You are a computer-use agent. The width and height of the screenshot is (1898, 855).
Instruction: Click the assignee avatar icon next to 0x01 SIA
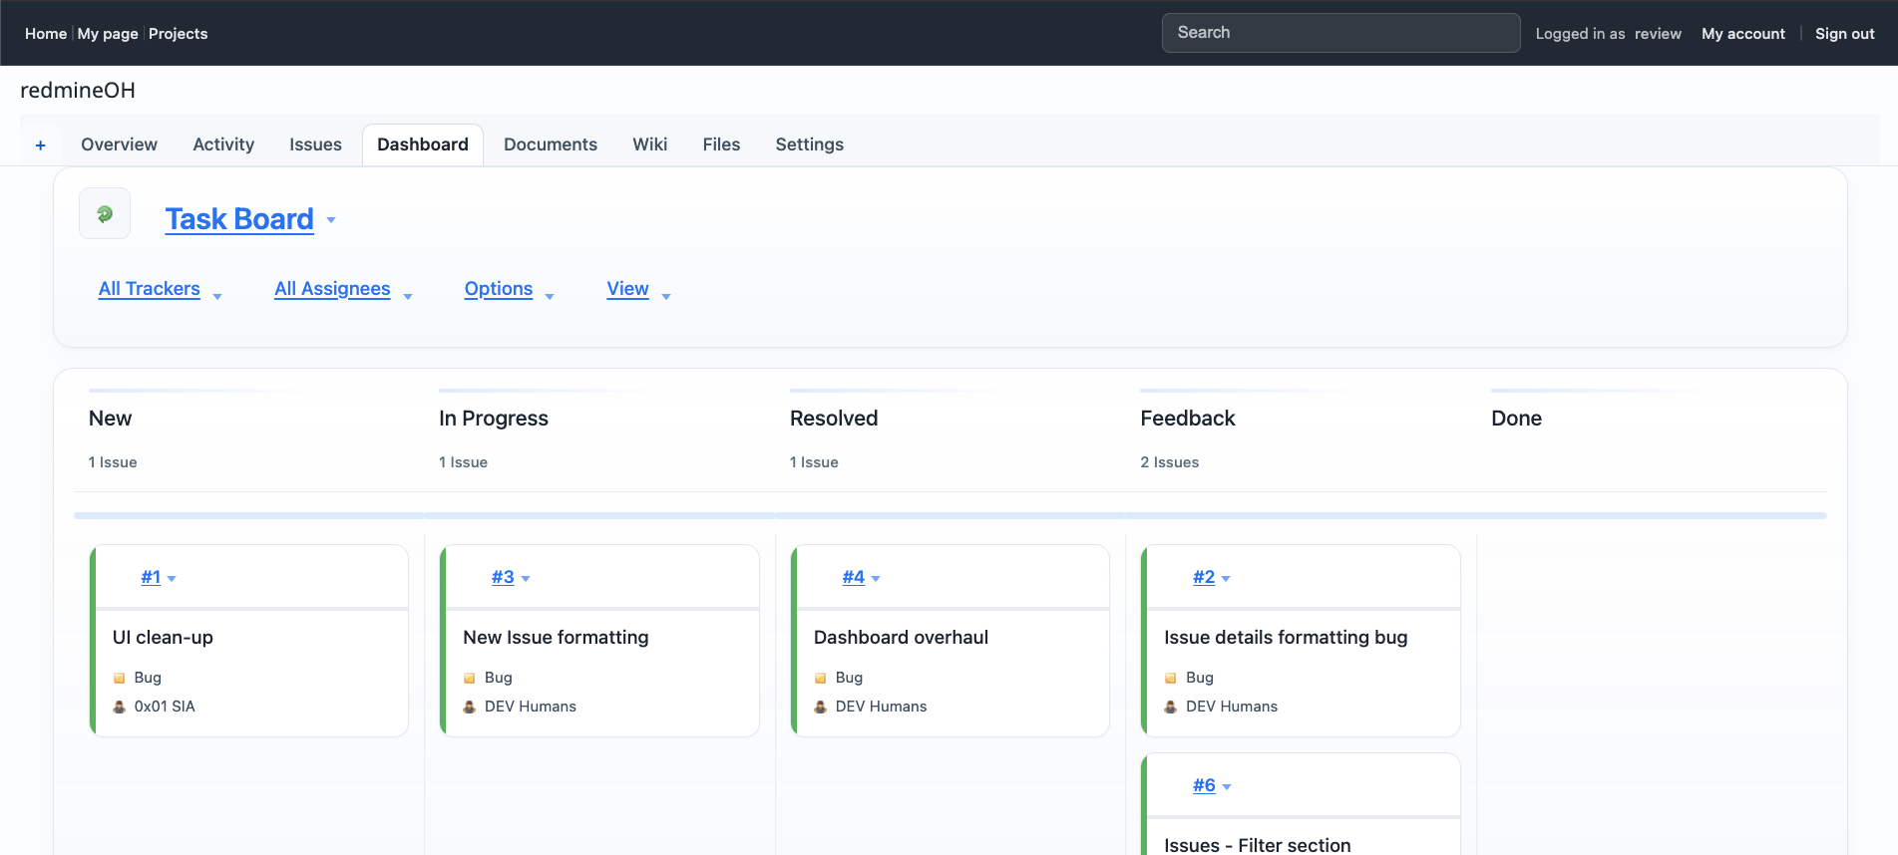[120, 707]
